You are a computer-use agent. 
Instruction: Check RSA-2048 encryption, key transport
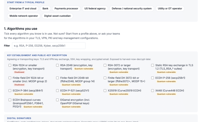[57, 65]
